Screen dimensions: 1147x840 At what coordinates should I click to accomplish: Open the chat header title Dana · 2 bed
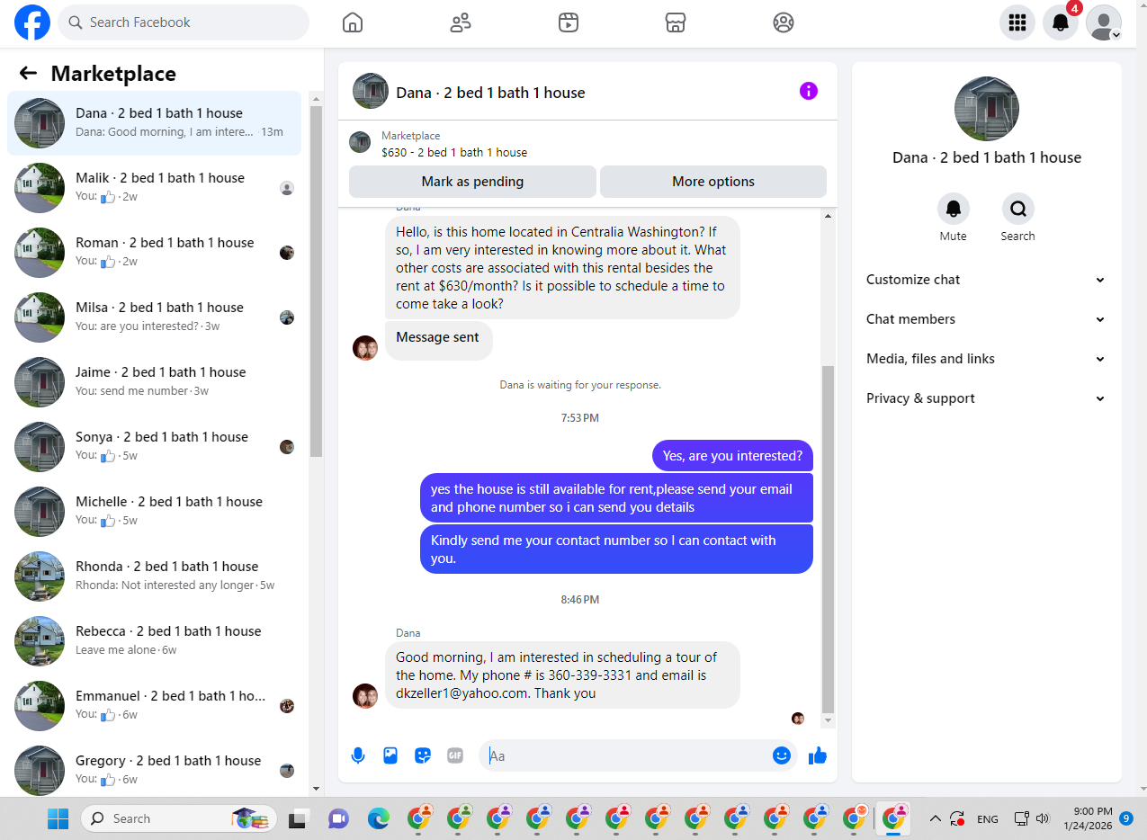[x=490, y=92]
